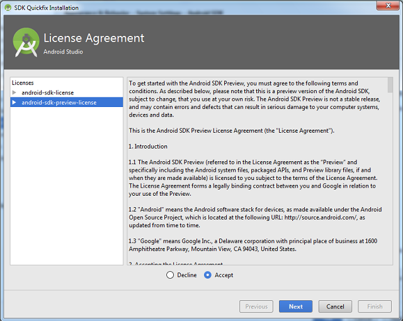Click the '1. Introduction' heading
The width and height of the screenshot is (403, 321).
pos(148,147)
